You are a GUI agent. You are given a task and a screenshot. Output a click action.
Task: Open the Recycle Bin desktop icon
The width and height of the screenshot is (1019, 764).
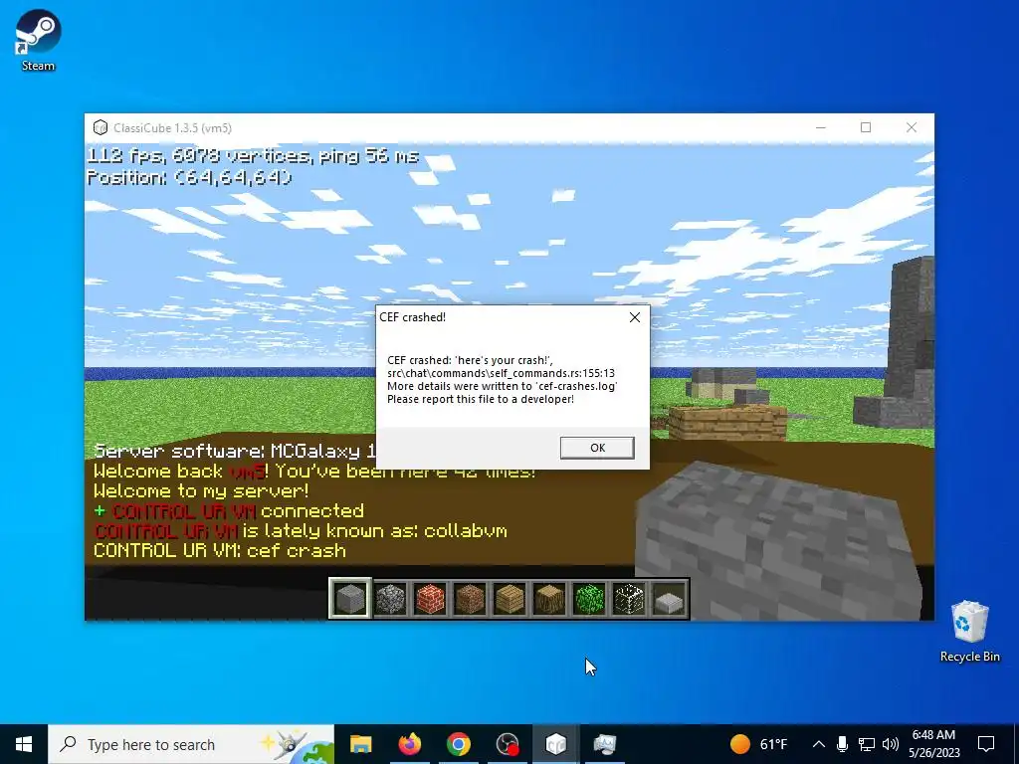pos(969,632)
